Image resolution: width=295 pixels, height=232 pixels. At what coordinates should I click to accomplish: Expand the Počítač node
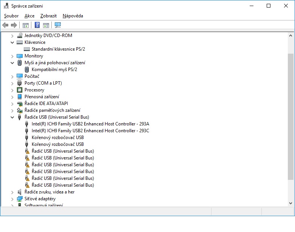pos(12,77)
